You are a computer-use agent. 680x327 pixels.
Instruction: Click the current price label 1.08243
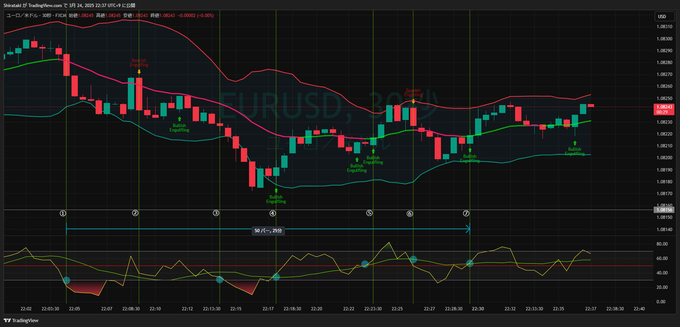coord(664,107)
